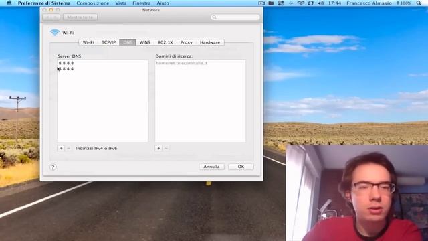This screenshot has width=428, height=241.
Task: Click the clock showing 17:44
Action: (334, 3)
